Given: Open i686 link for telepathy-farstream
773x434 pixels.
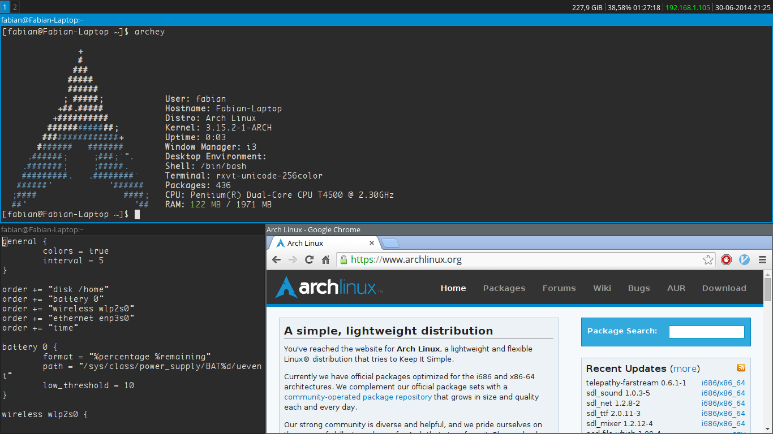Looking at the screenshot, I should pyautogui.click(x=709, y=383).
